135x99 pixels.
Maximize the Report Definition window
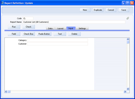(x=128, y=3)
